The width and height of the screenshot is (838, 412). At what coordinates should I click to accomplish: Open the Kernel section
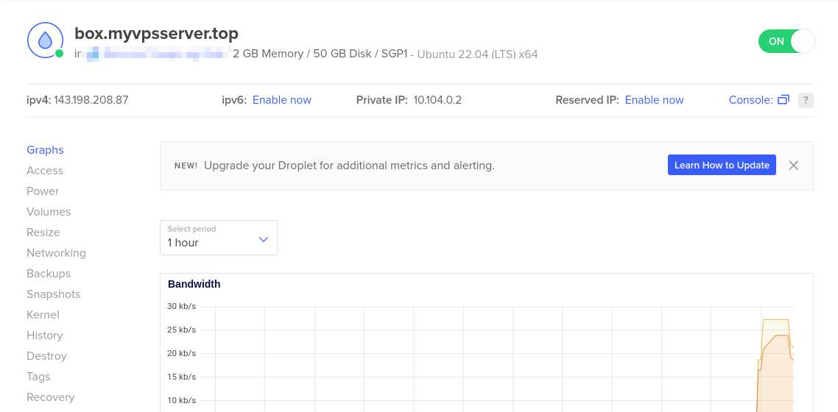click(x=43, y=315)
